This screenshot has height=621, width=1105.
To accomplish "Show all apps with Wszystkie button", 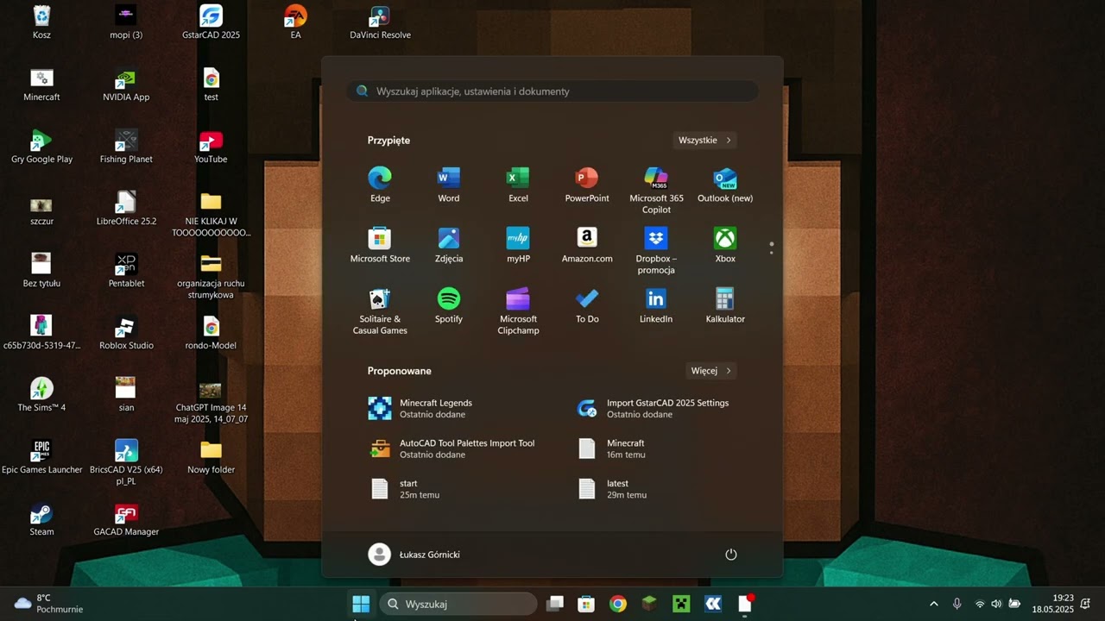I will (x=704, y=140).
